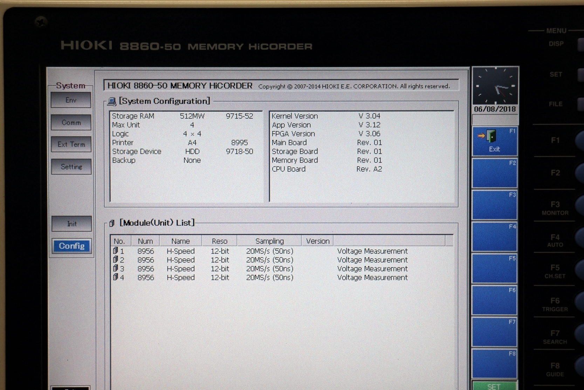This screenshot has width=584, height=390.
Task: Click the Backup None entry
Action: pos(156,160)
